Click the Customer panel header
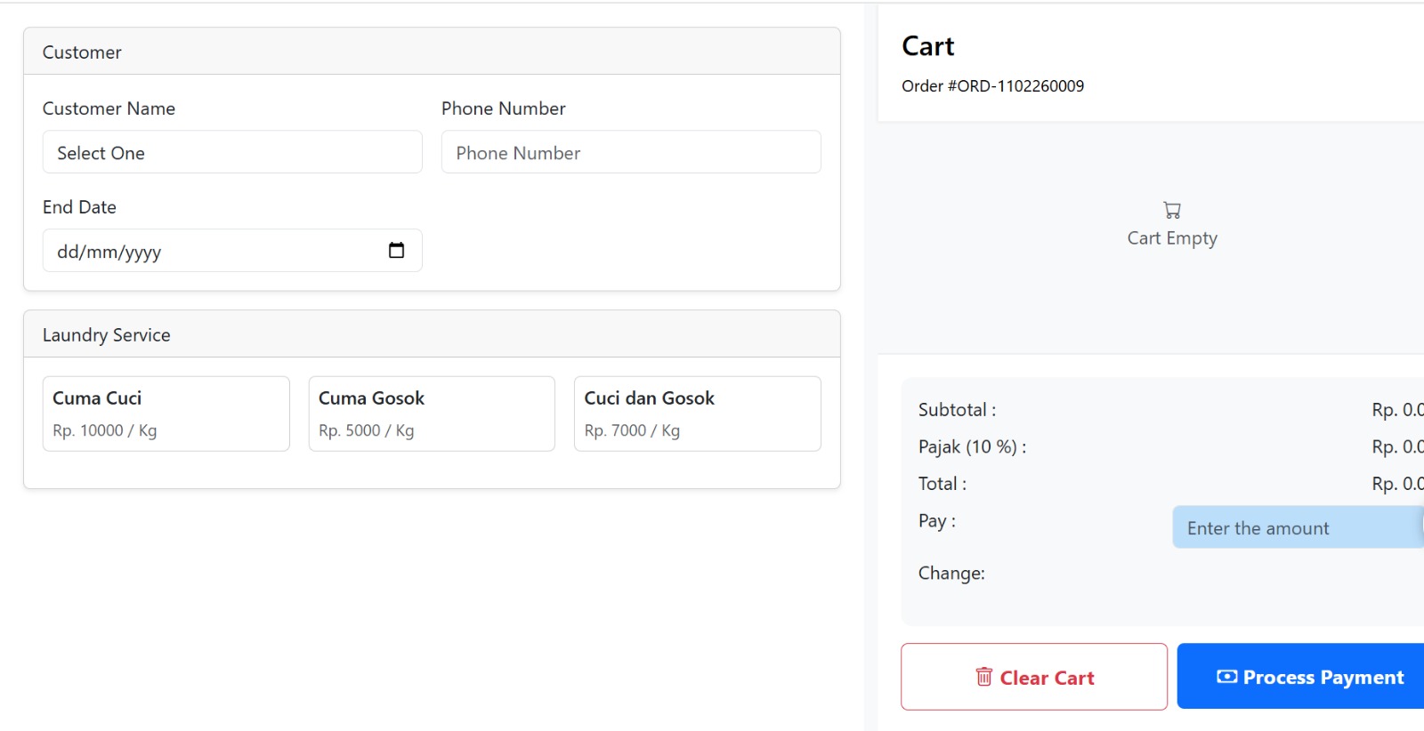This screenshot has height=731, width=1424. point(432,52)
